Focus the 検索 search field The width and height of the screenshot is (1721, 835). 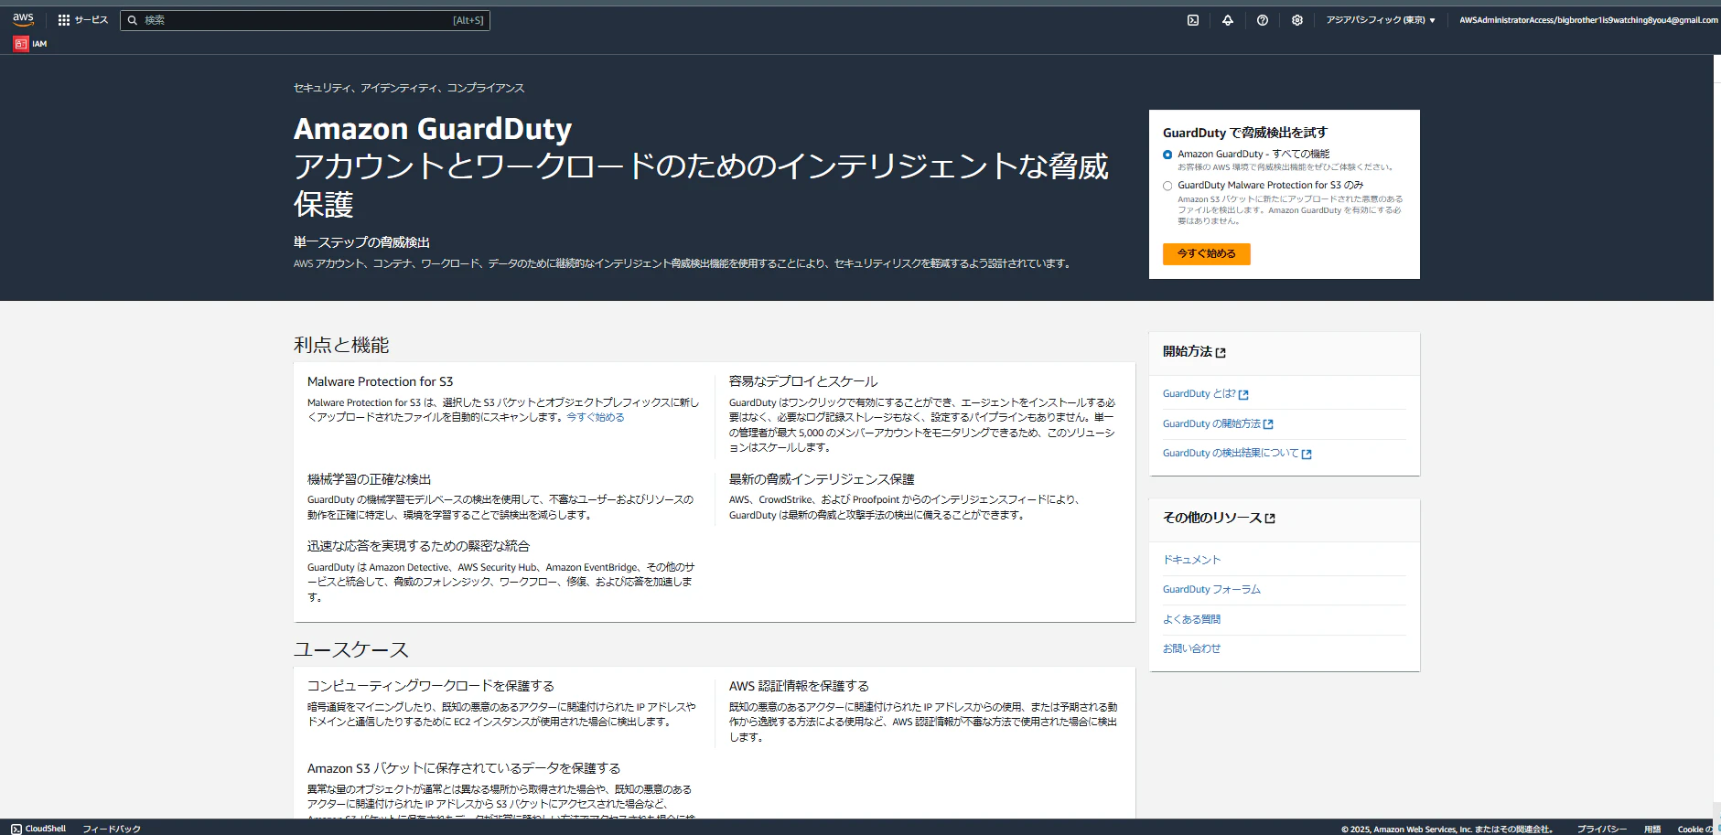[305, 20]
